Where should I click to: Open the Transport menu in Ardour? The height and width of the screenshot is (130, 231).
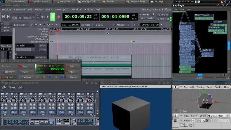(x=19, y=9)
